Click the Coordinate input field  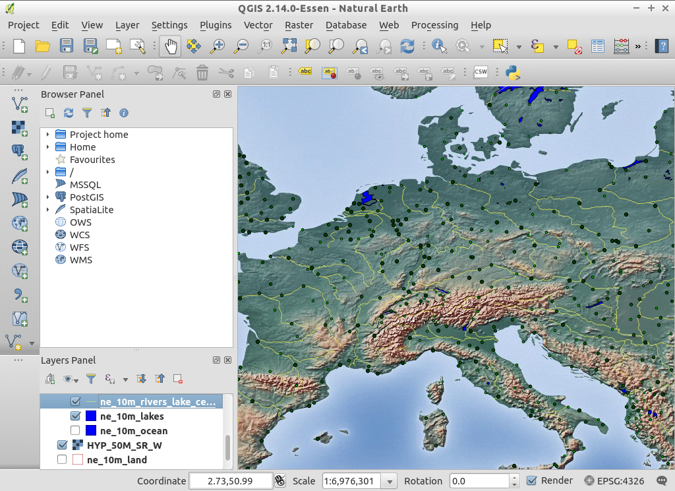tap(230, 481)
